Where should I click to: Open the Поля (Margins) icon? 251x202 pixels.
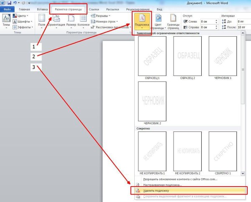click(x=42, y=21)
